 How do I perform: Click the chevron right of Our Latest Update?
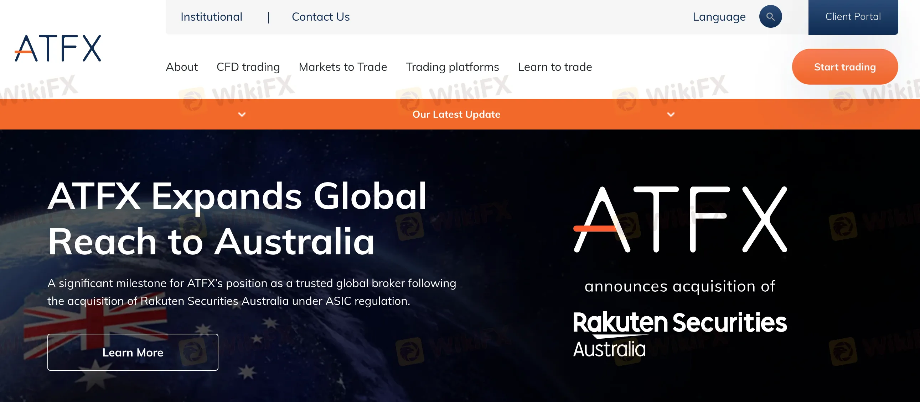671,115
